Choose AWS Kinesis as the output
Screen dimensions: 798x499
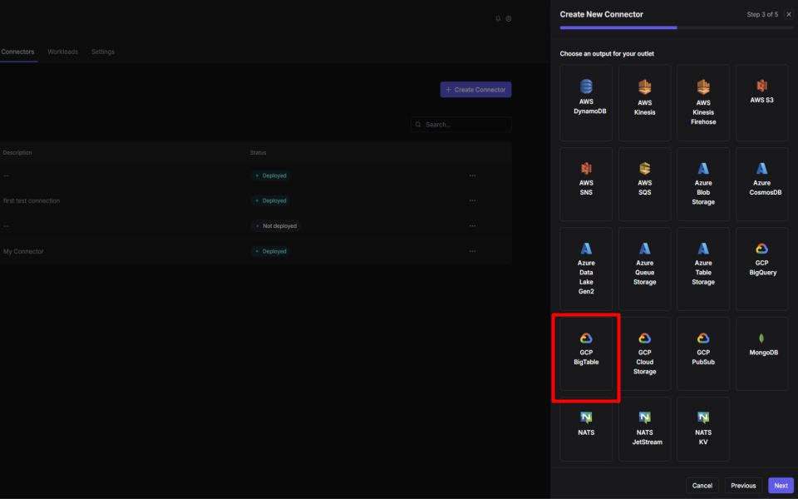tap(644, 103)
